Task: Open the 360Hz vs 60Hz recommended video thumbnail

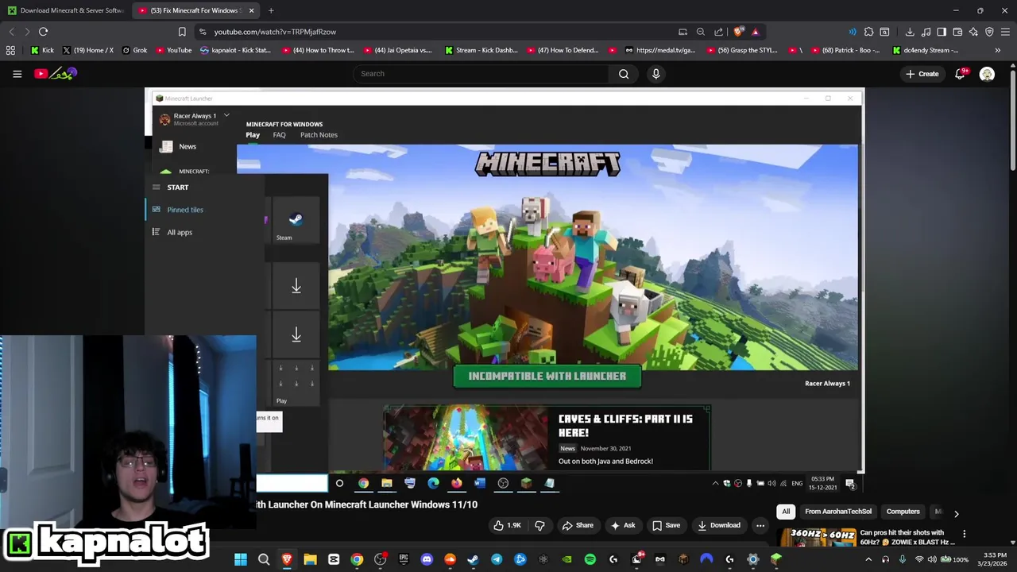Action: point(816,538)
